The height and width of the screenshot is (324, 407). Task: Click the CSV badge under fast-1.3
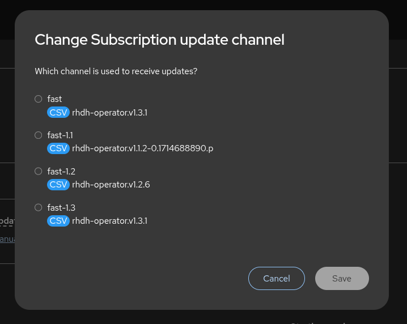click(58, 221)
